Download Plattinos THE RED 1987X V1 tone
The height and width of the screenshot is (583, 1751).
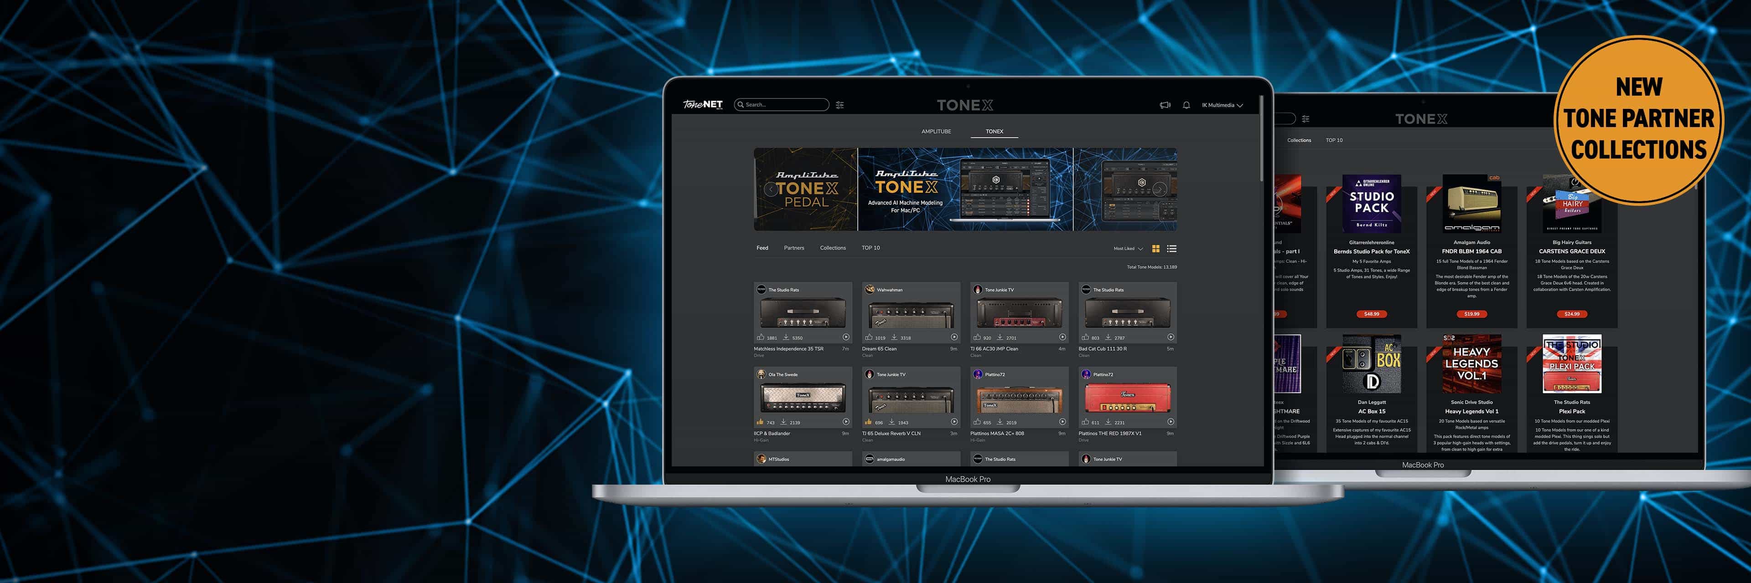coord(1108,421)
